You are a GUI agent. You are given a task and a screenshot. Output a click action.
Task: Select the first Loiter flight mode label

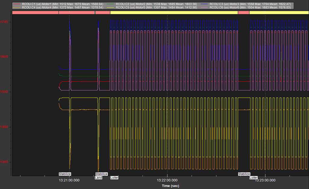114,178
